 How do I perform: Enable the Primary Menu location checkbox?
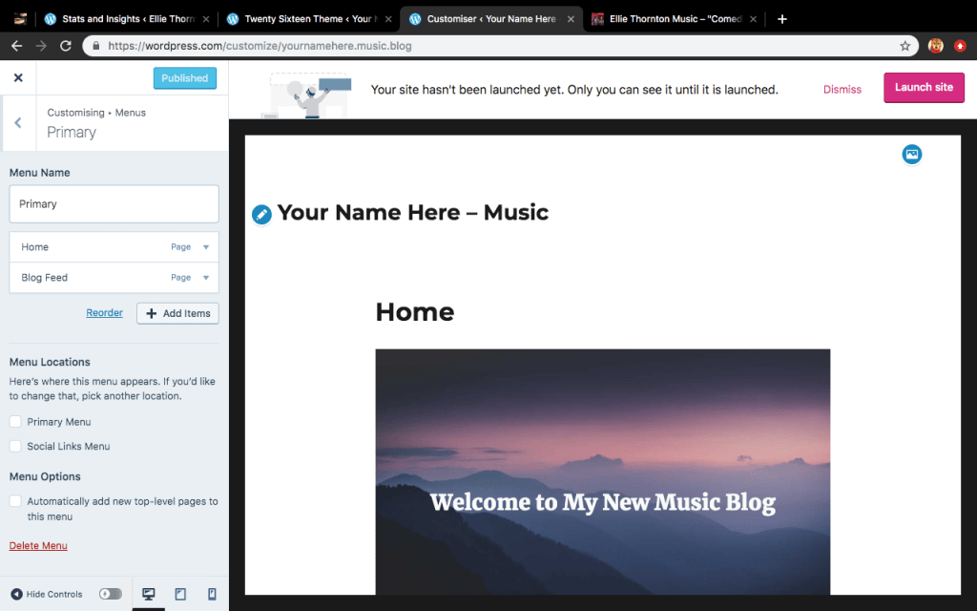pos(15,422)
